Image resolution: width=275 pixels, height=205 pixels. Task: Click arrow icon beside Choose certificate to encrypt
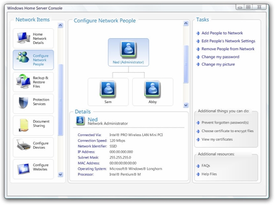click(x=198, y=131)
